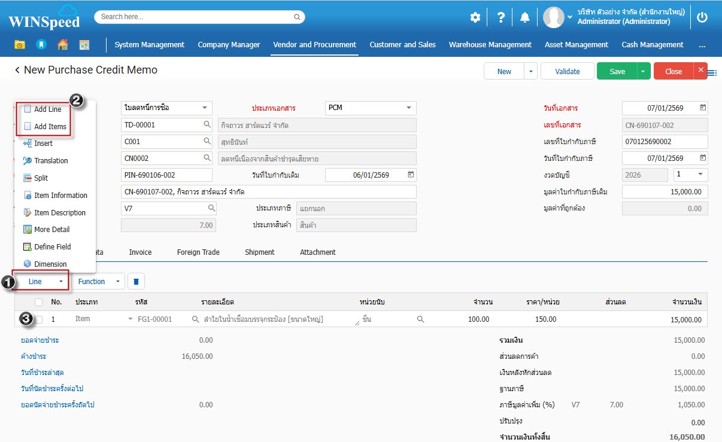Toggle the select-all checkbox in table header
This screenshot has width=722, height=442.
39,302
